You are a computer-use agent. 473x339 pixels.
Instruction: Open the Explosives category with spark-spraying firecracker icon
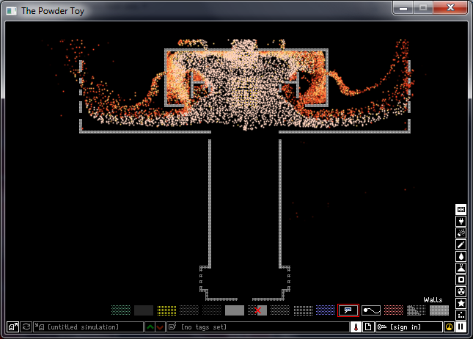click(461, 233)
